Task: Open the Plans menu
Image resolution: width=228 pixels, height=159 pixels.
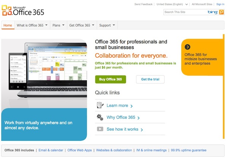Action: (x=59, y=25)
